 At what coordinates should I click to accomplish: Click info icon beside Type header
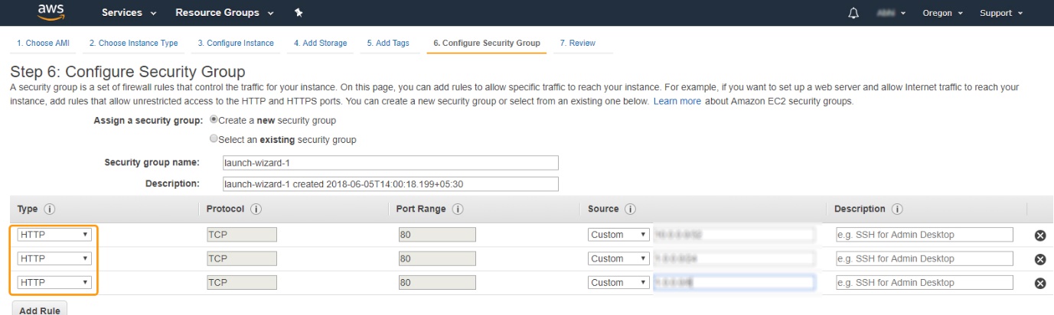[49, 209]
